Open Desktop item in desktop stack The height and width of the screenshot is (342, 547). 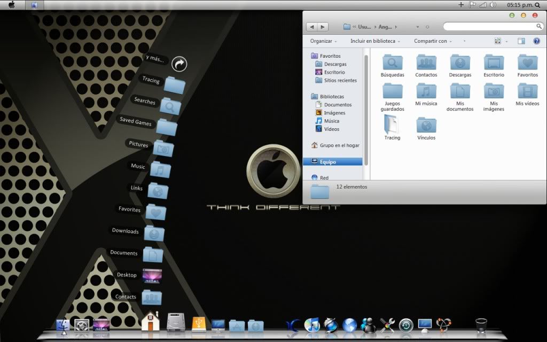click(152, 276)
